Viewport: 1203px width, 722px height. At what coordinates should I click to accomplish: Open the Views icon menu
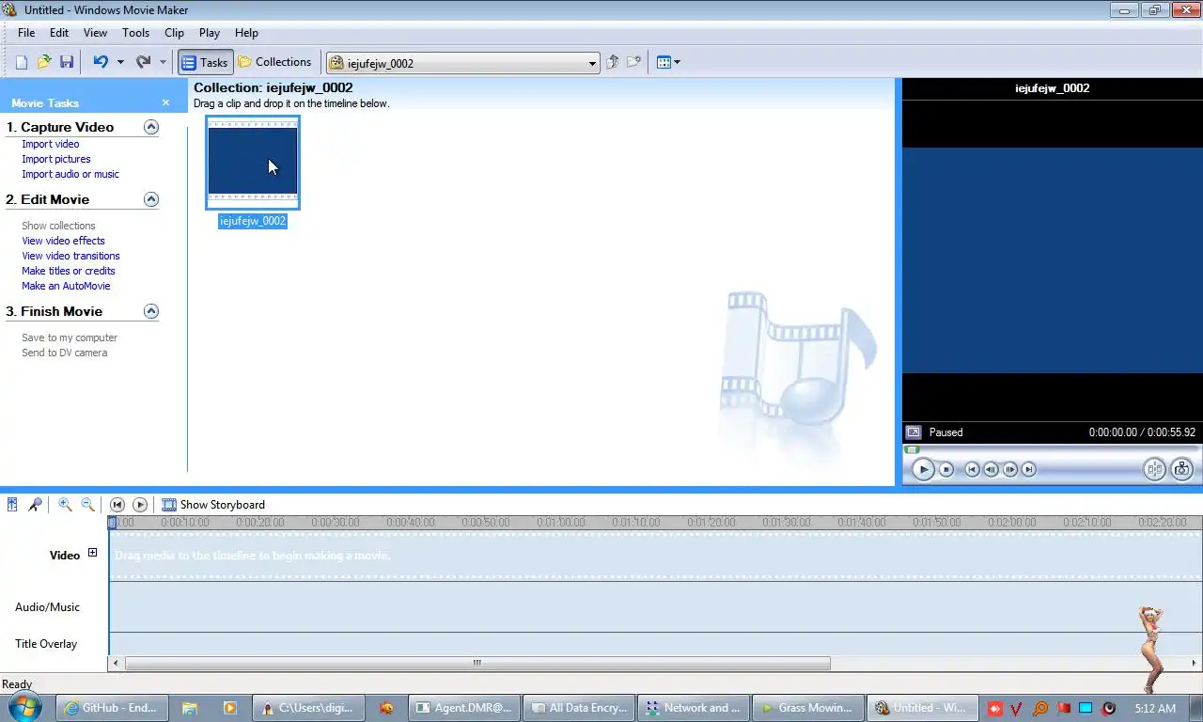[668, 62]
